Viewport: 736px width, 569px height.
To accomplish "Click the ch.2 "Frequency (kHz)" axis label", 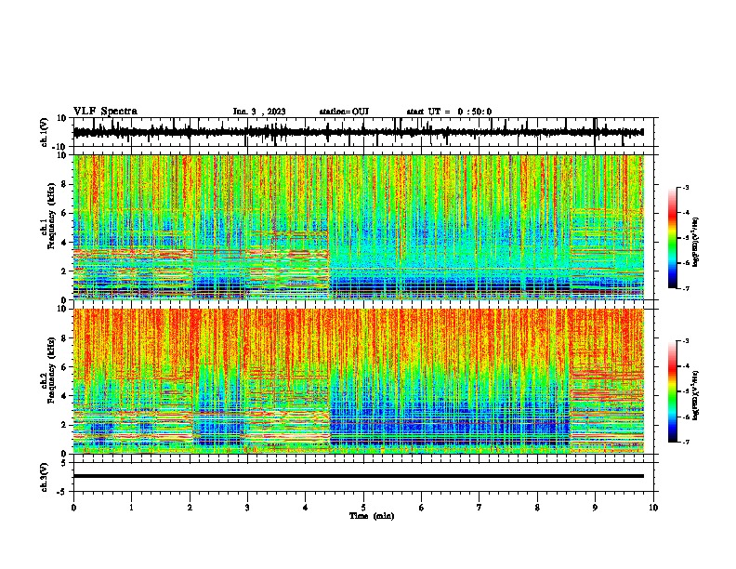I will [51, 370].
